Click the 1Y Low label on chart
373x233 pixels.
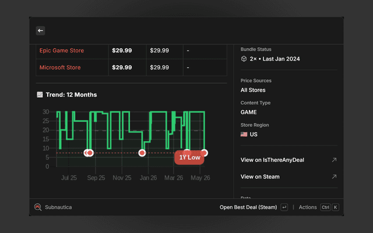(x=189, y=157)
